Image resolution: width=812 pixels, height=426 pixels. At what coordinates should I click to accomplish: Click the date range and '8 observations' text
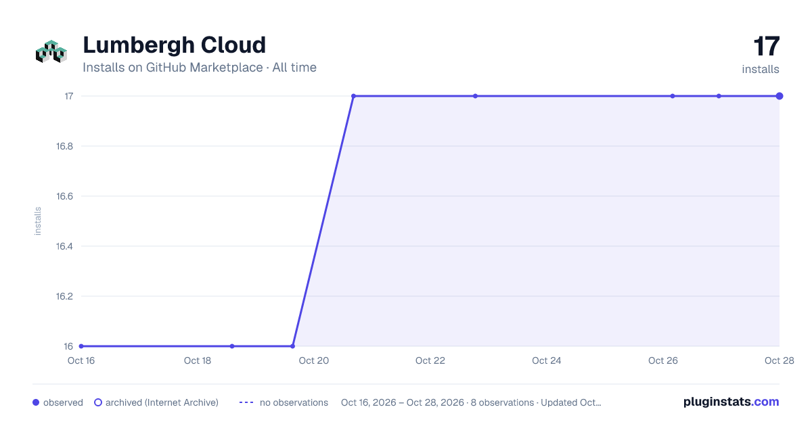471,402
